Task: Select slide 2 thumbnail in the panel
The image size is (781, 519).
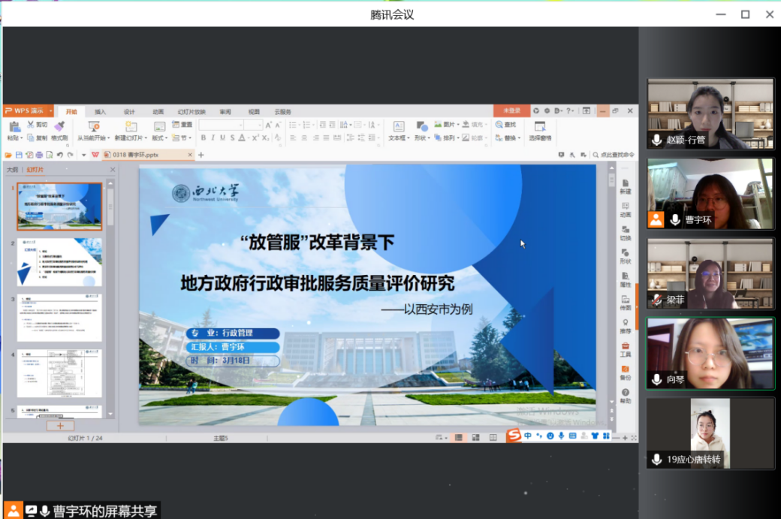Action: (59, 262)
